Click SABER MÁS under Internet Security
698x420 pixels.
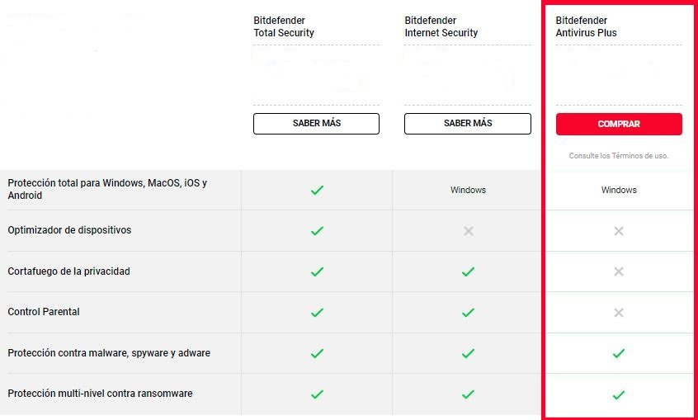(x=468, y=124)
